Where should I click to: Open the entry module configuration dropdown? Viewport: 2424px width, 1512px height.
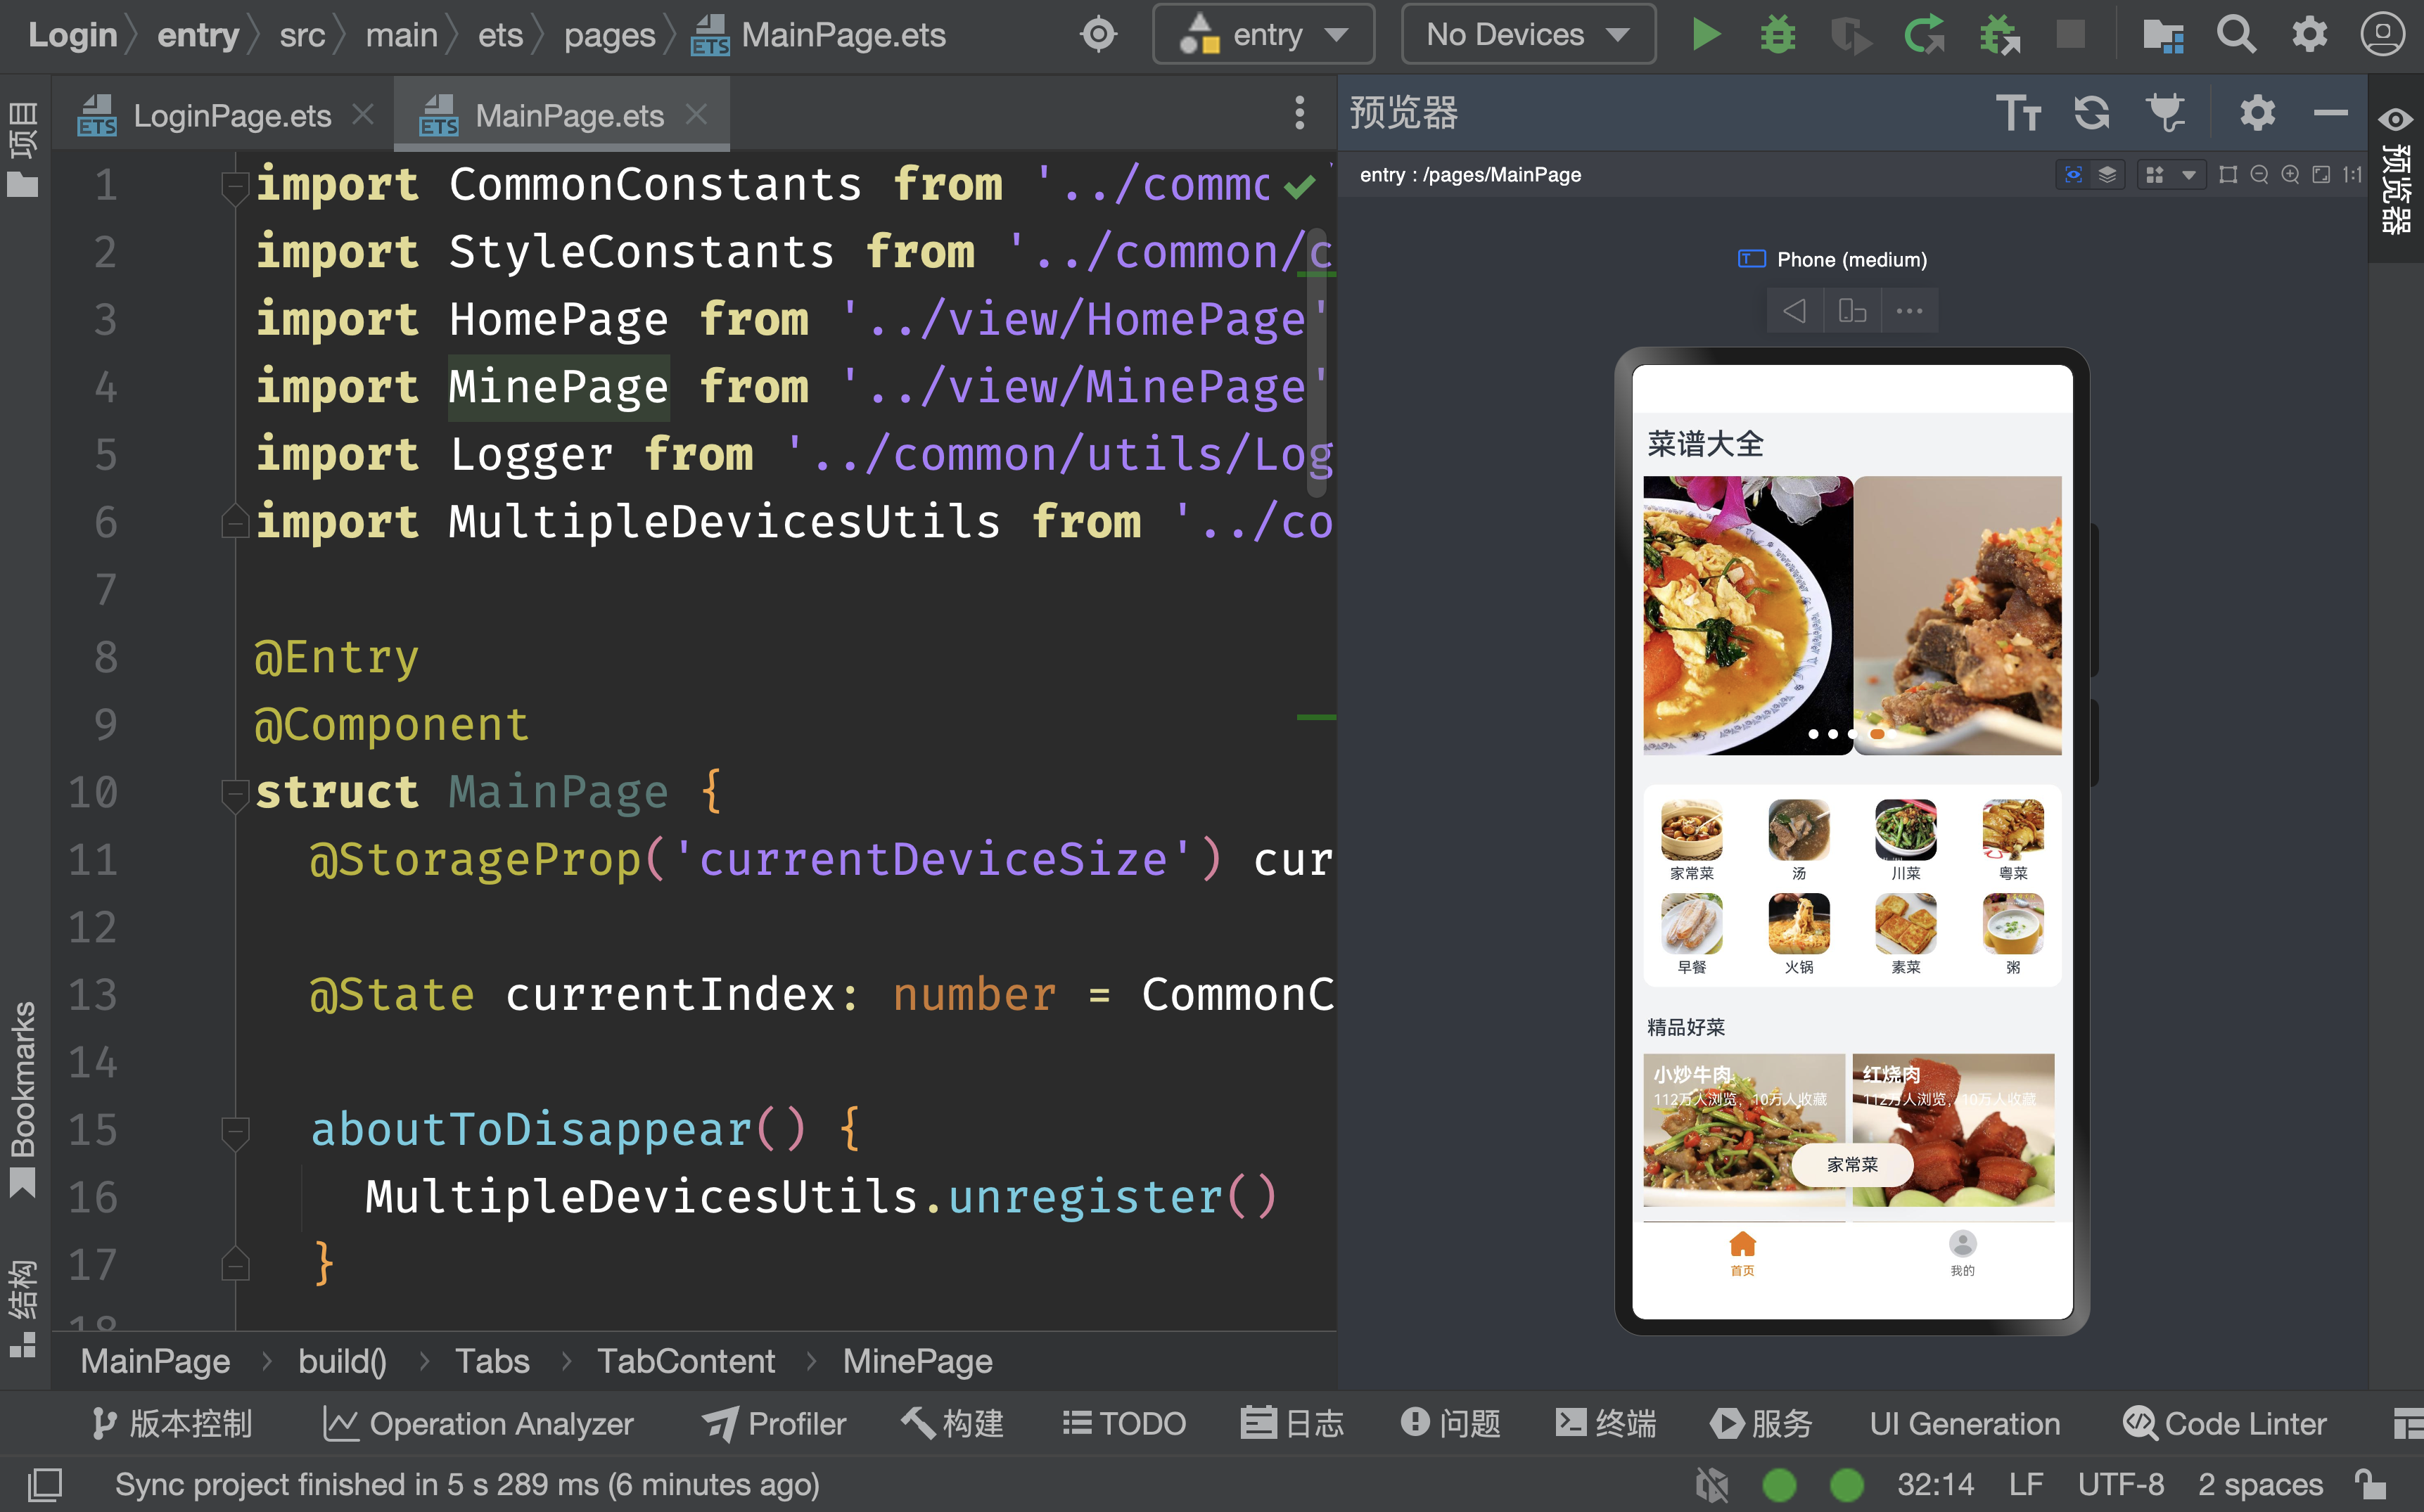click(x=1264, y=35)
